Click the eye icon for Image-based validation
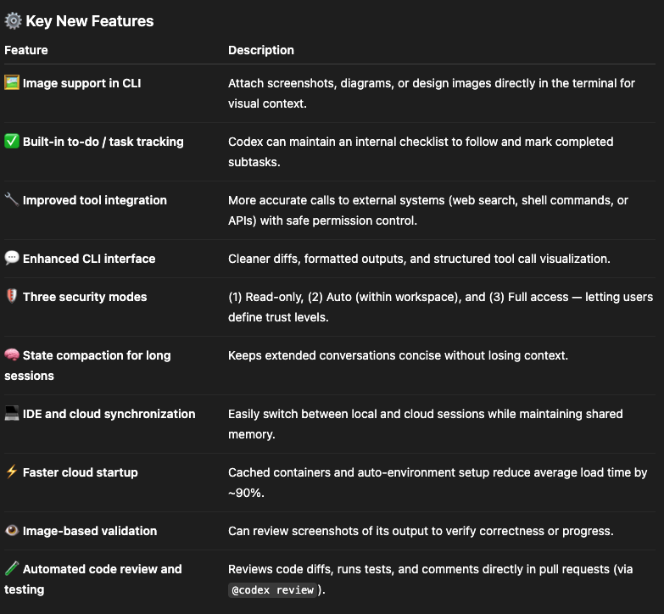 [x=12, y=531]
